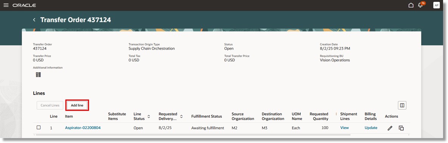Click the Item column header
The width and height of the screenshot is (448, 143).
(69, 117)
